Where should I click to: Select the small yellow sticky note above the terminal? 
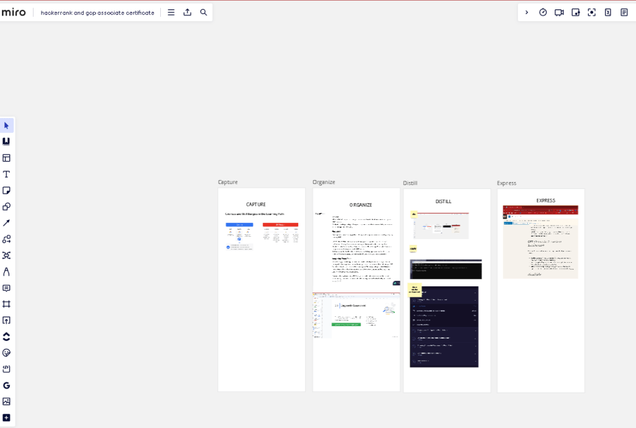pyautogui.click(x=413, y=248)
